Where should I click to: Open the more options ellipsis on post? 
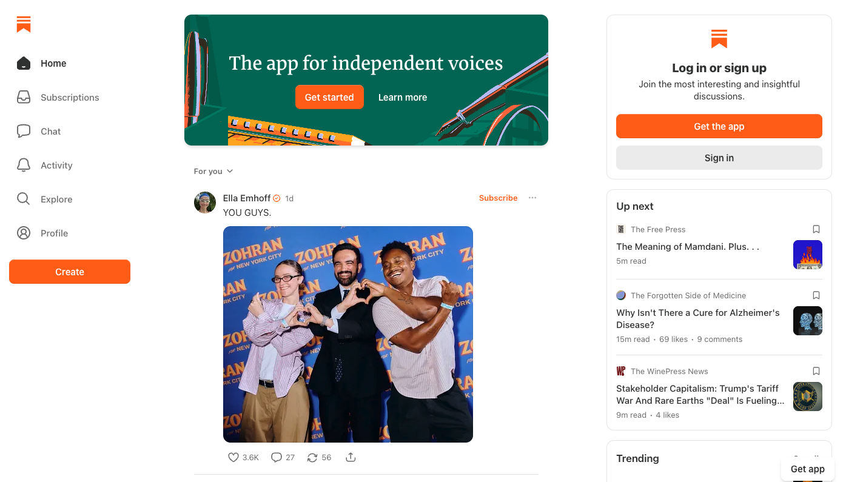pyautogui.click(x=532, y=198)
